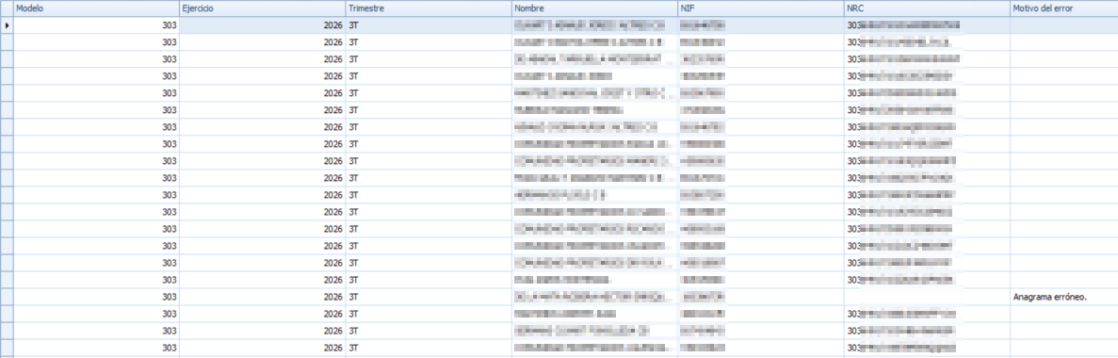Select the current row arrow indicator
The image size is (1118, 358).
(7, 24)
